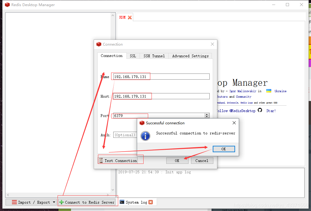311x211 pixels.
Task: Open the QtConsole link
Action: pyautogui.click(x=233, y=103)
